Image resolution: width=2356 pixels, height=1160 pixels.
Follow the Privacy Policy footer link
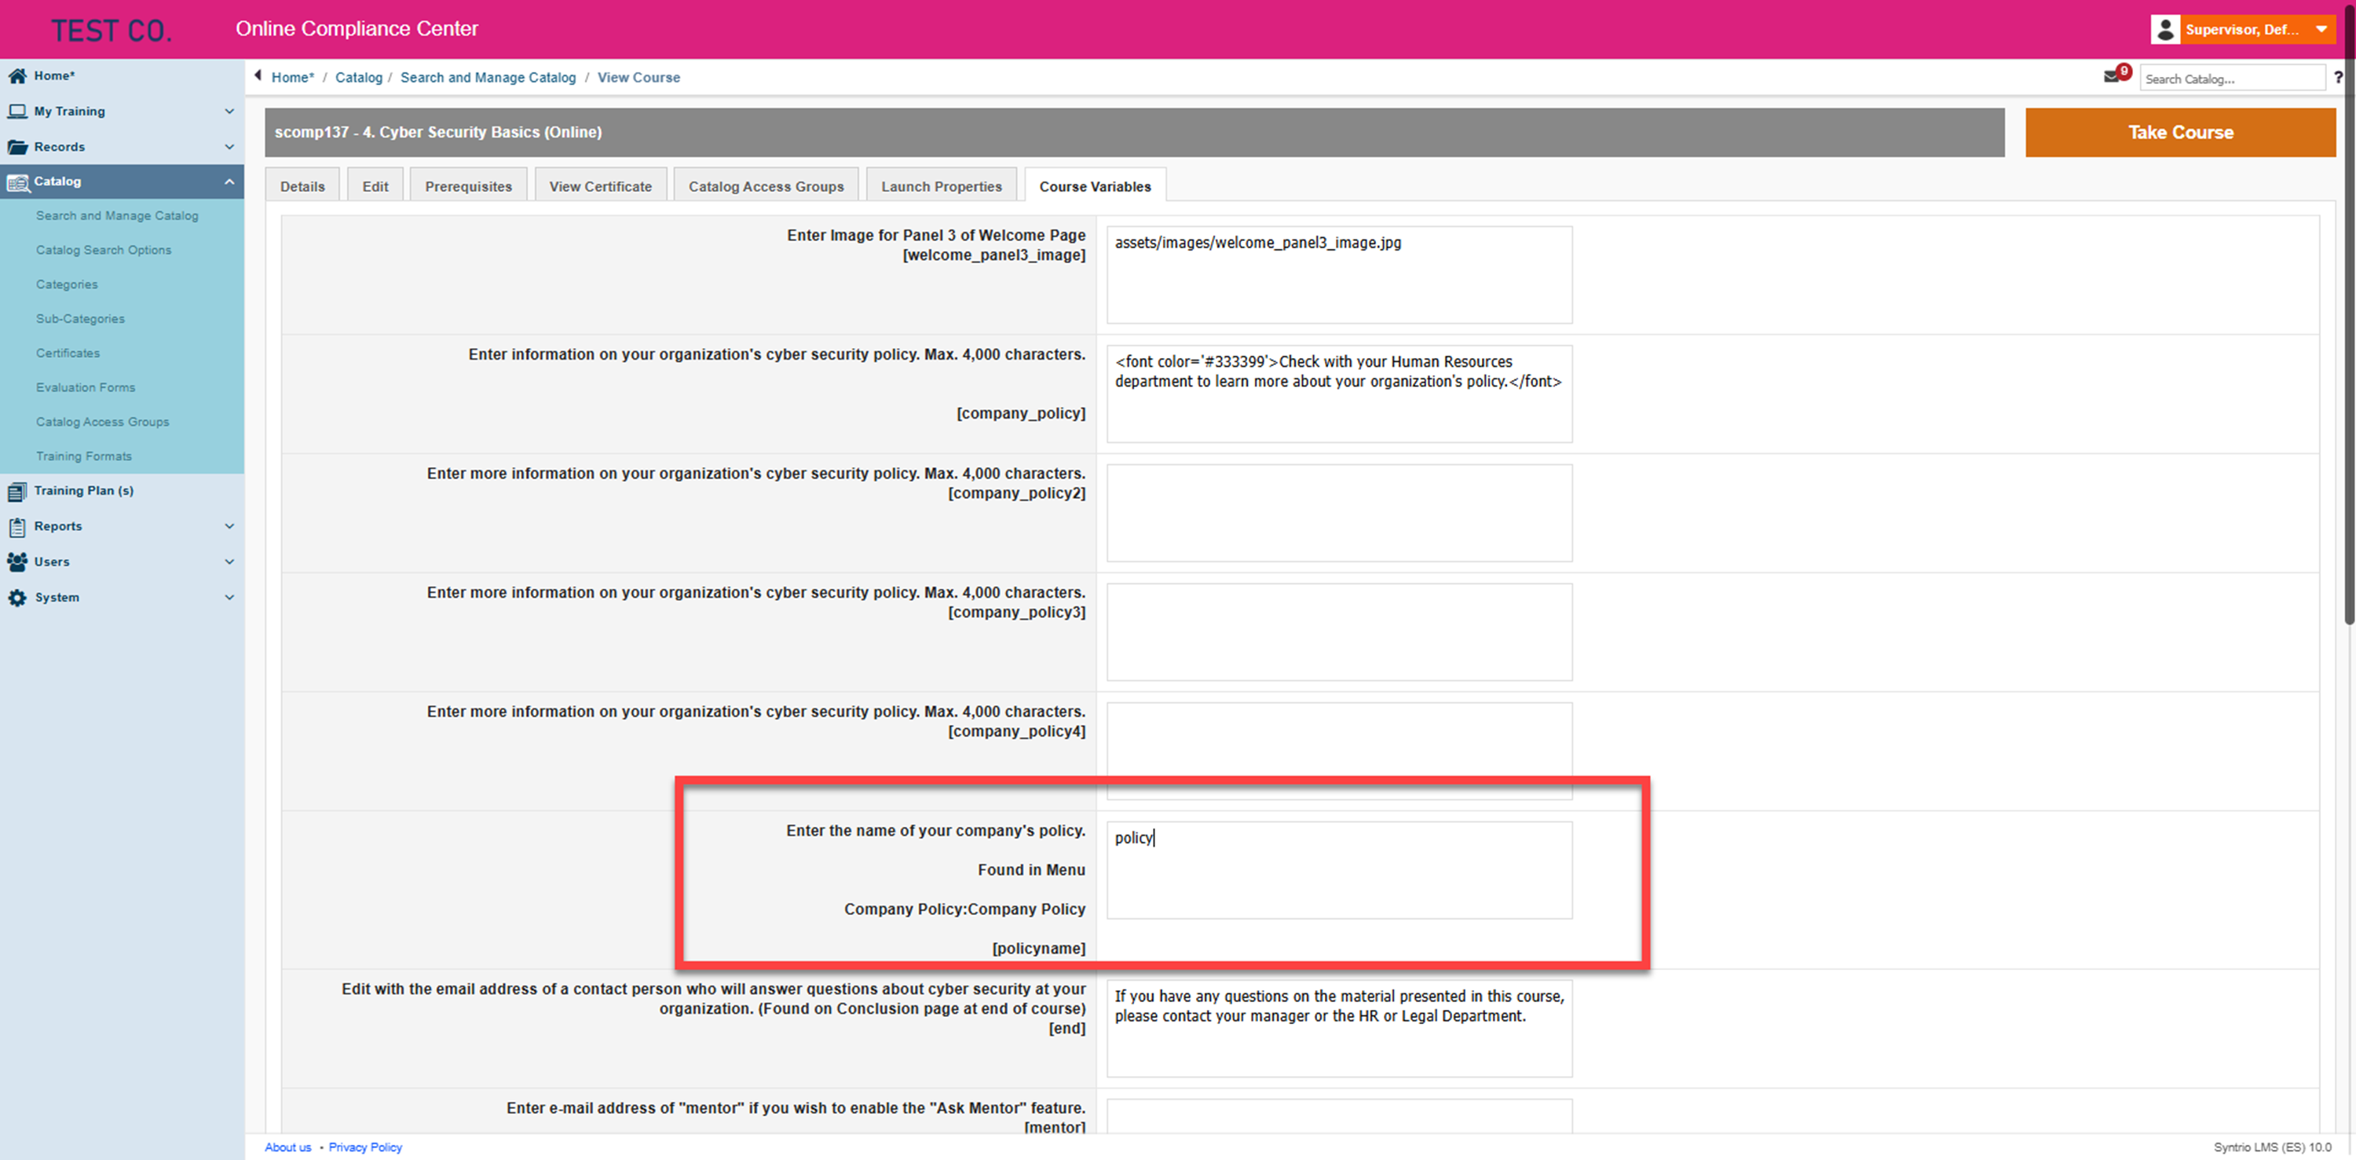365,1147
